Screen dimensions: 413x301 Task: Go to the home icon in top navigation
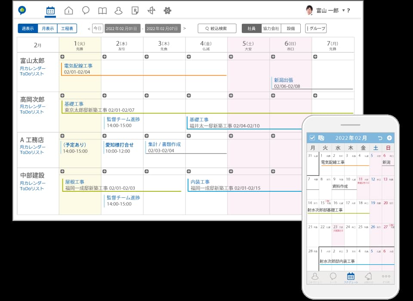pos(68,10)
